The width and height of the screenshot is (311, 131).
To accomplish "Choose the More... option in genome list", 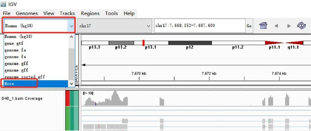I will coord(36,84).
